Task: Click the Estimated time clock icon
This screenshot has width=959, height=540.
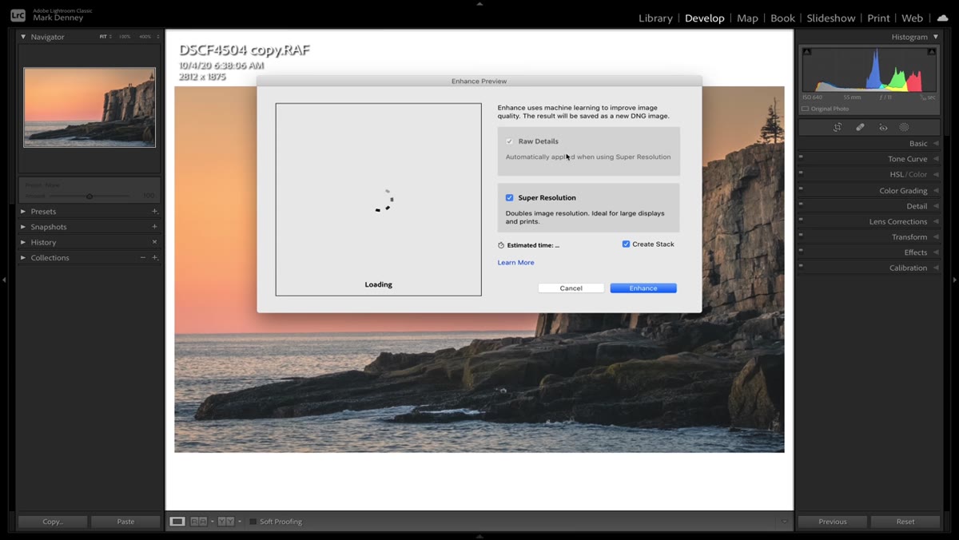Action: (501, 245)
